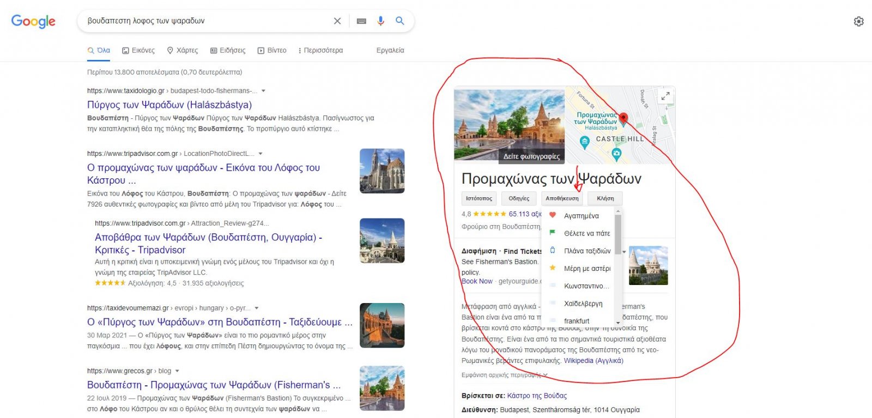Screen dimensions: 872x418
Task: Click the Book Now ad link
Action: [477, 281]
